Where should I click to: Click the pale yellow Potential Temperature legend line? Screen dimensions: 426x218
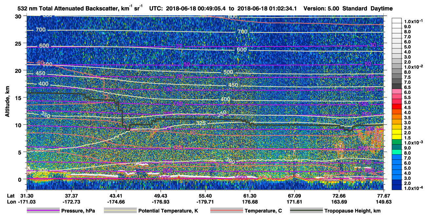click(120, 211)
